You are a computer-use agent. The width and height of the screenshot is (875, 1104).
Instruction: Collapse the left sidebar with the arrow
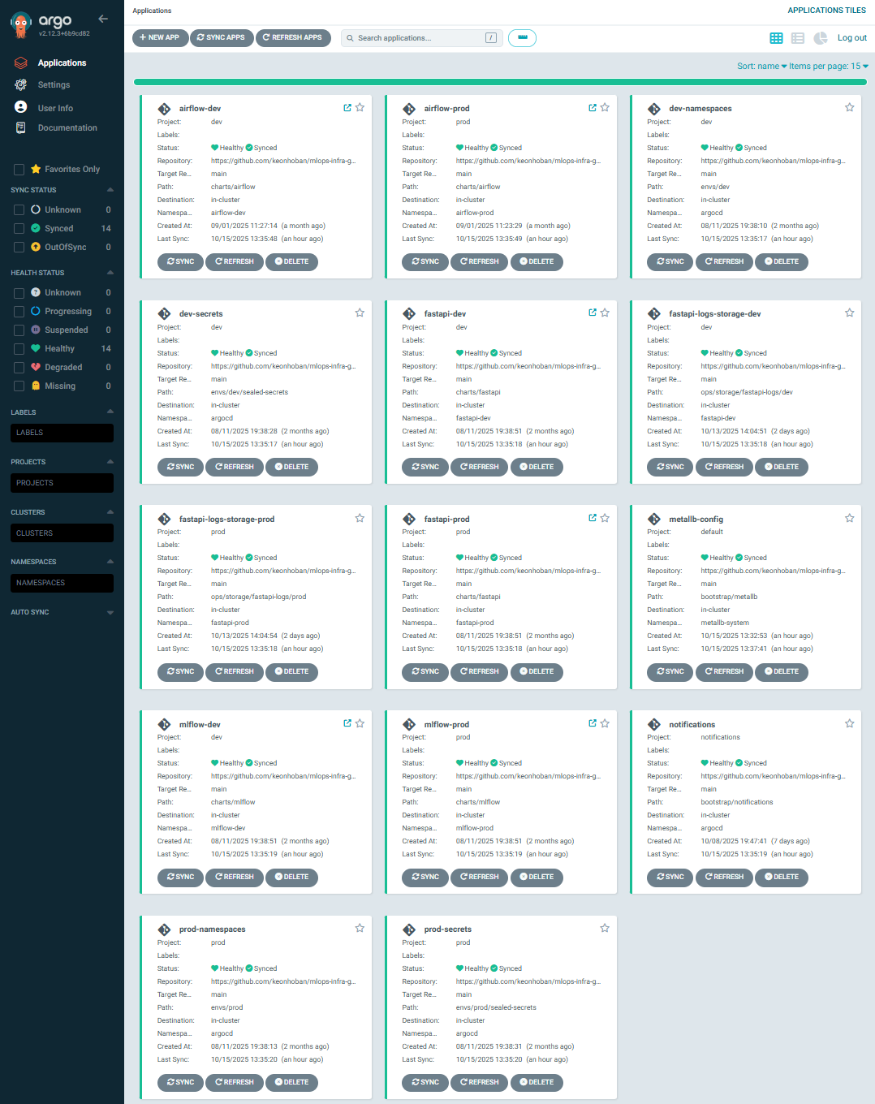(102, 19)
